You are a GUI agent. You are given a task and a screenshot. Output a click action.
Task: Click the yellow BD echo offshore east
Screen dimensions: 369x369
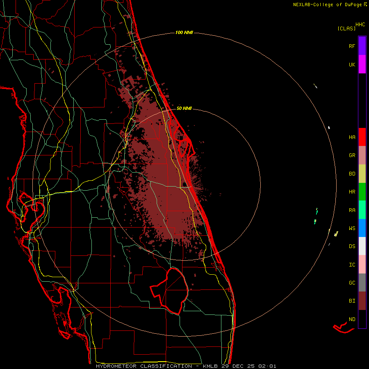(336, 234)
